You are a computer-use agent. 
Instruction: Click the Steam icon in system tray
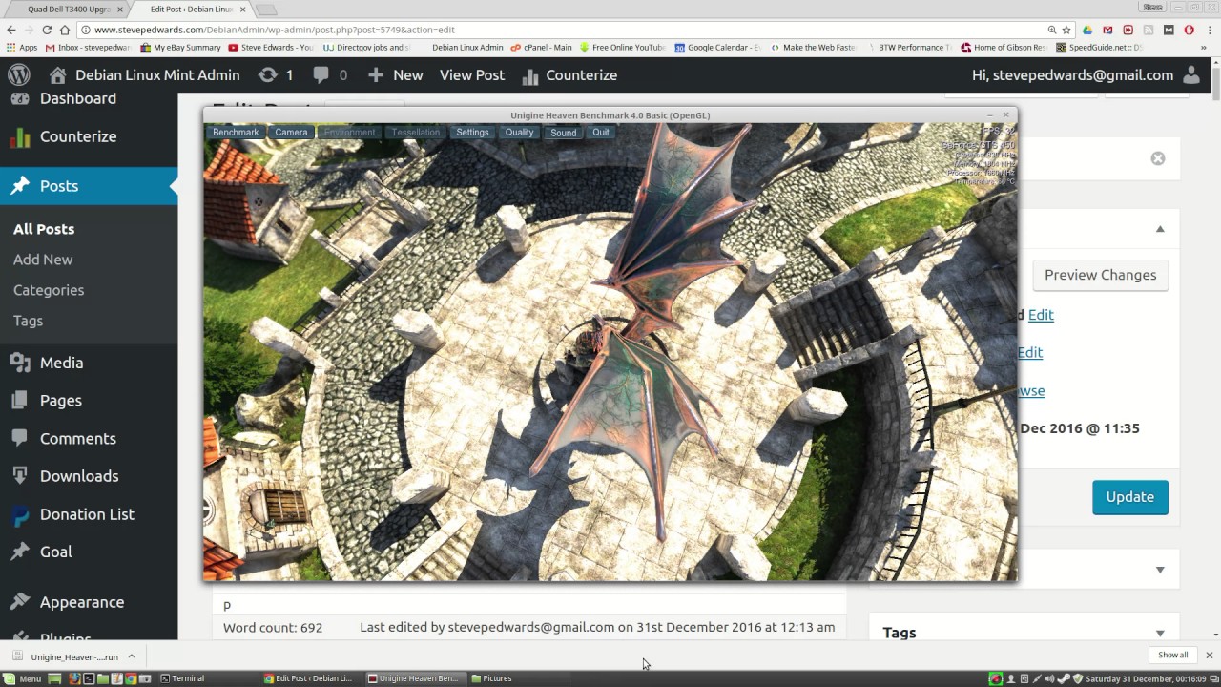1064,678
